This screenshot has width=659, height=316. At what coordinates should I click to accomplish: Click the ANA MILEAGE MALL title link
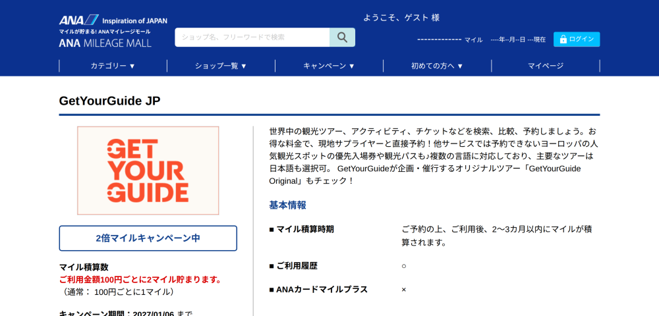(105, 43)
